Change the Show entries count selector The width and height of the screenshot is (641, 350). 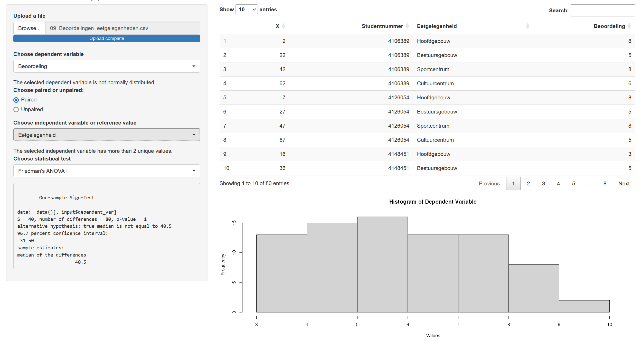click(246, 10)
